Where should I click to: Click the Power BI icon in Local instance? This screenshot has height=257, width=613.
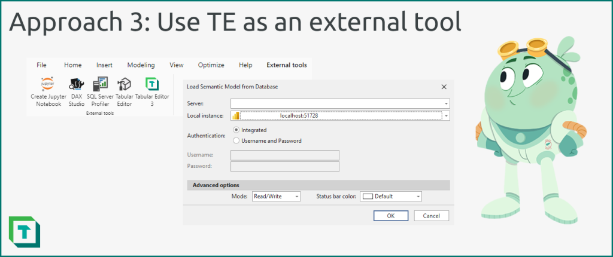pyautogui.click(x=235, y=116)
